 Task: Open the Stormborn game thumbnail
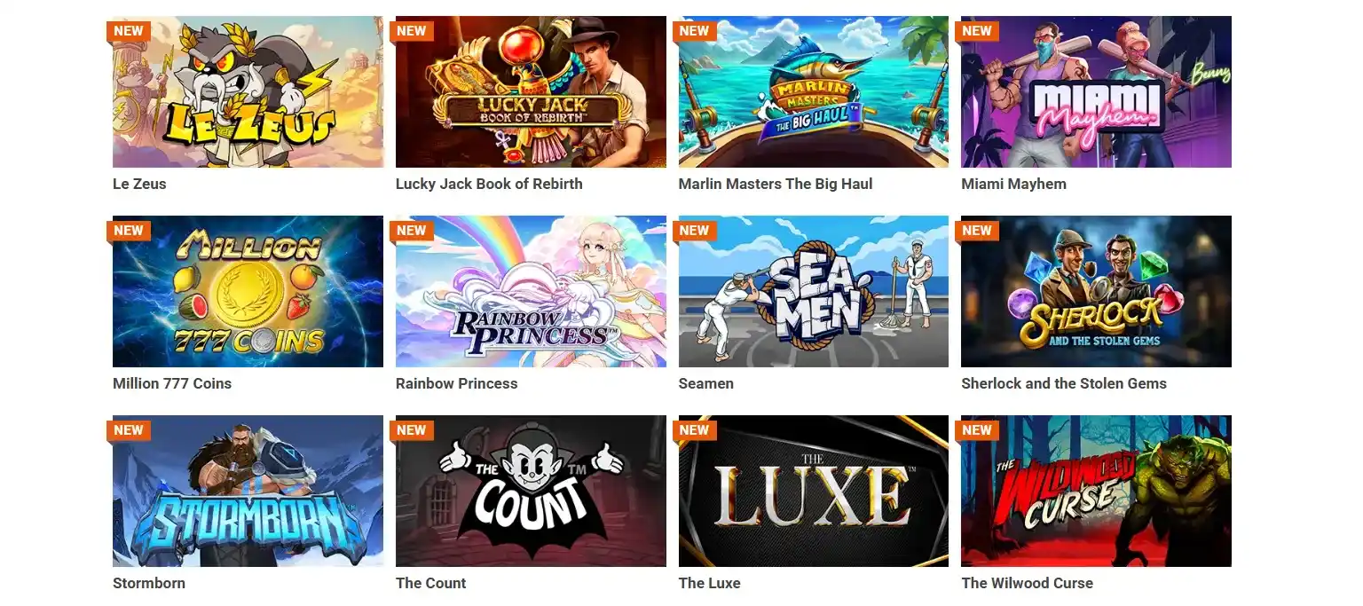[x=248, y=491]
